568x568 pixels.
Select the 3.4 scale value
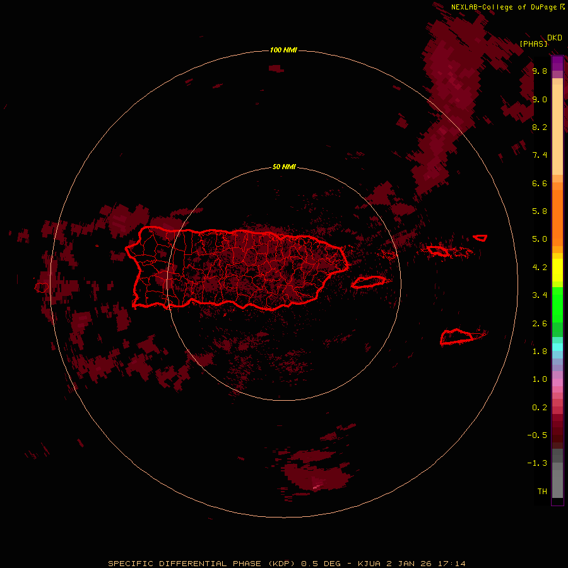540,295
